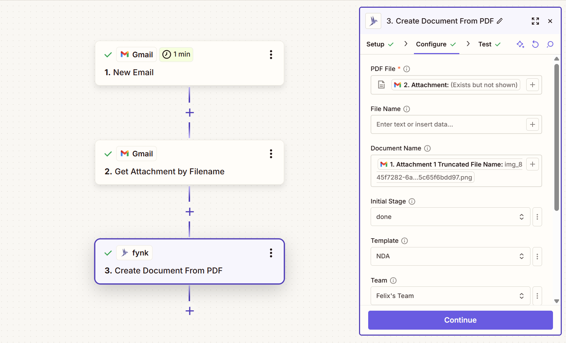566x343 pixels.
Task: Open the AI assistant sparkle icon
Action: pyautogui.click(x=521, y=44)
